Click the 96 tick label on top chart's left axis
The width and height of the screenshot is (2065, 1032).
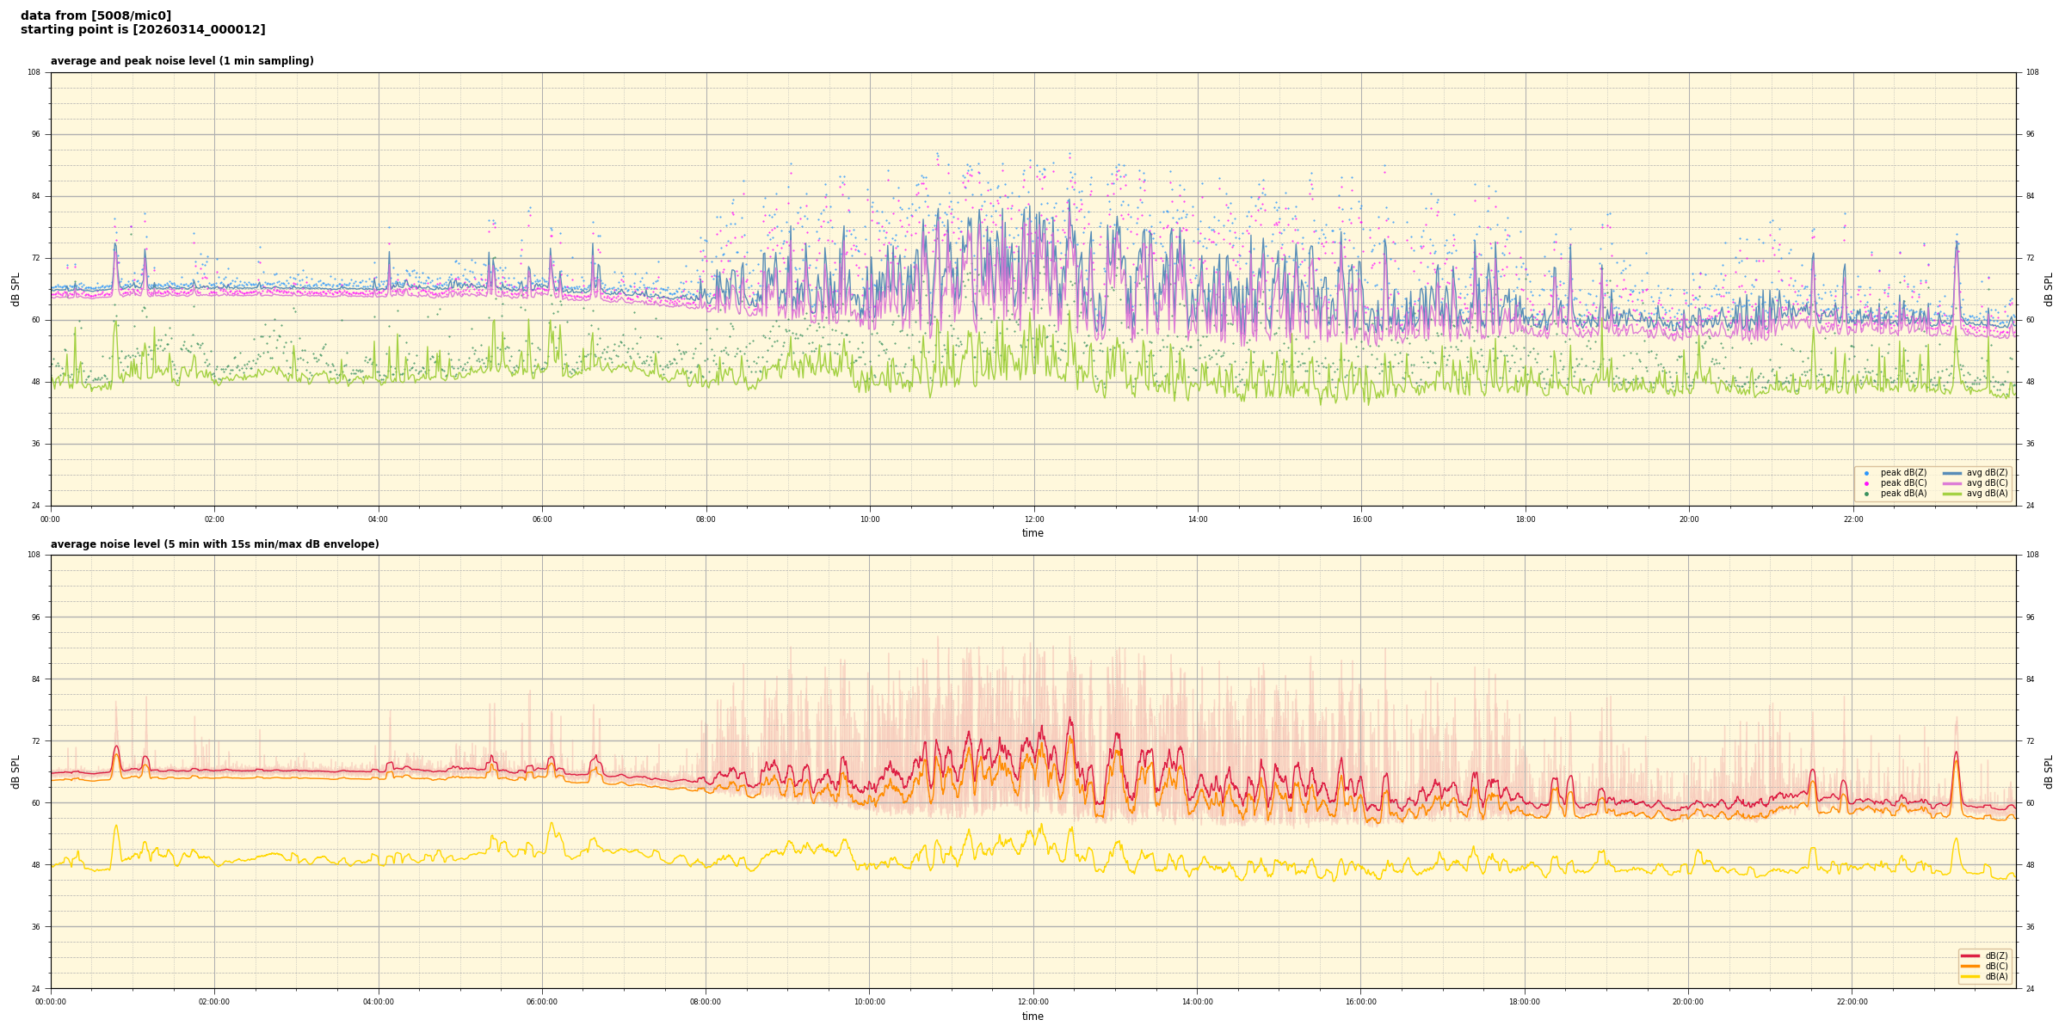pyautogui.click(x=34, y=134)
